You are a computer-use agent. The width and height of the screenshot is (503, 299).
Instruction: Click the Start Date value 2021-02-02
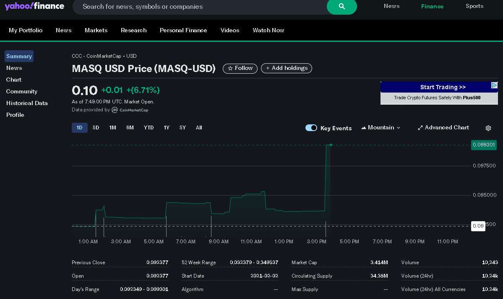pyautogui.click(x=264, y=276)
